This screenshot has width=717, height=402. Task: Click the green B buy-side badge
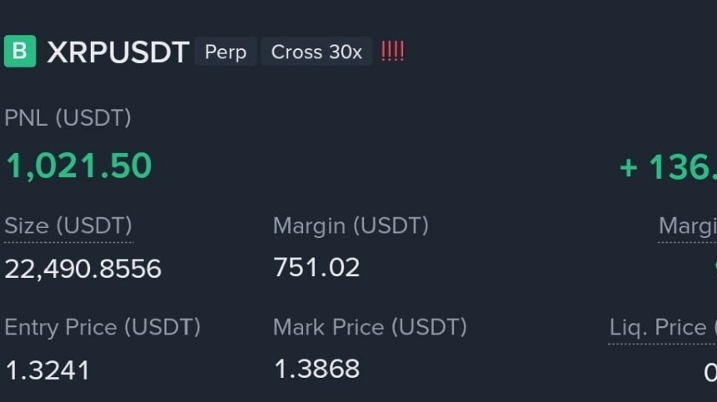[20, 52]
